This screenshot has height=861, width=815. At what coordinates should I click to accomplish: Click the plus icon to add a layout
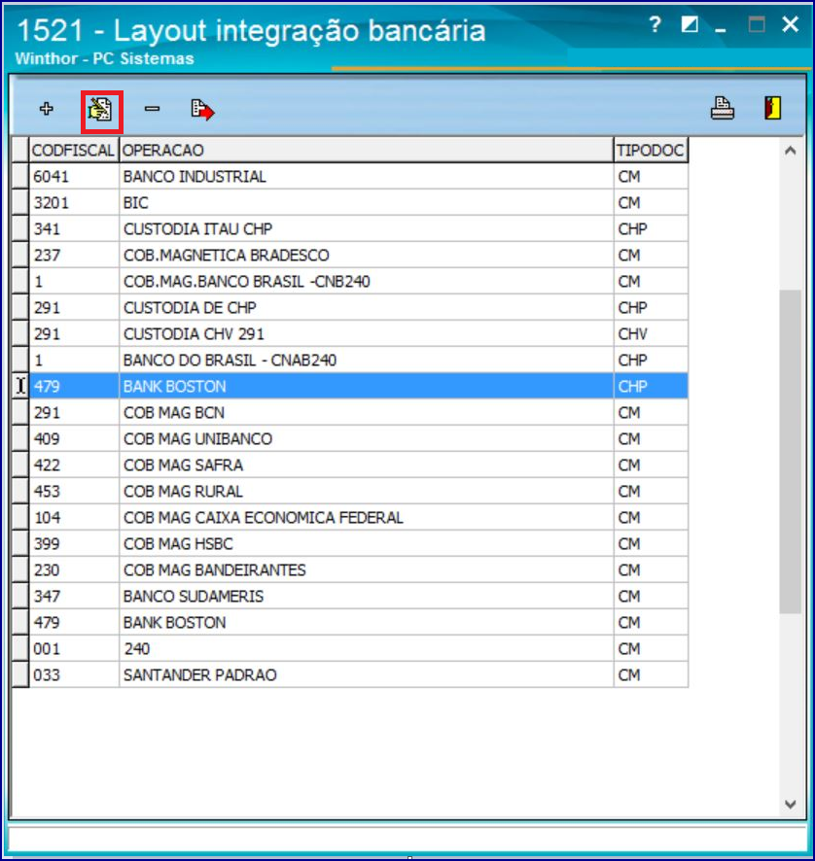46,109
